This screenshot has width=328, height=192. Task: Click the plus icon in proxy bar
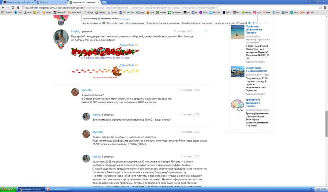click(254, 23)
